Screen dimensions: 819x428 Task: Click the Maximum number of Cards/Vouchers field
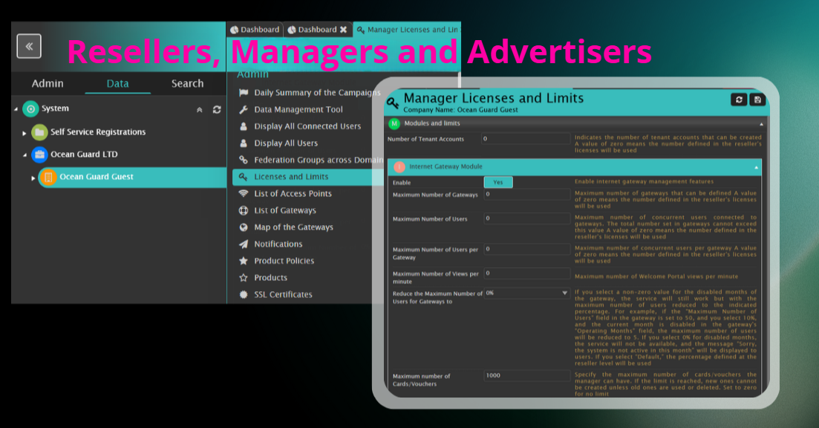pos(527,376)
